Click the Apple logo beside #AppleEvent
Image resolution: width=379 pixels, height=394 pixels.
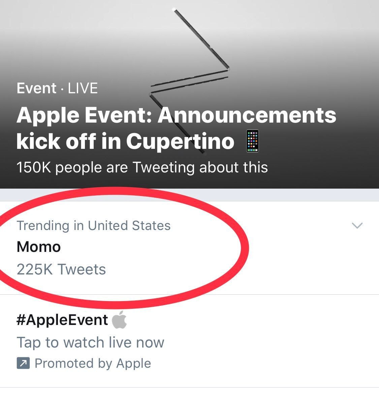[x=119, y=320]
